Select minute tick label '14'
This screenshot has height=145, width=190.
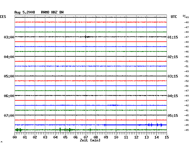pos(156,137)
